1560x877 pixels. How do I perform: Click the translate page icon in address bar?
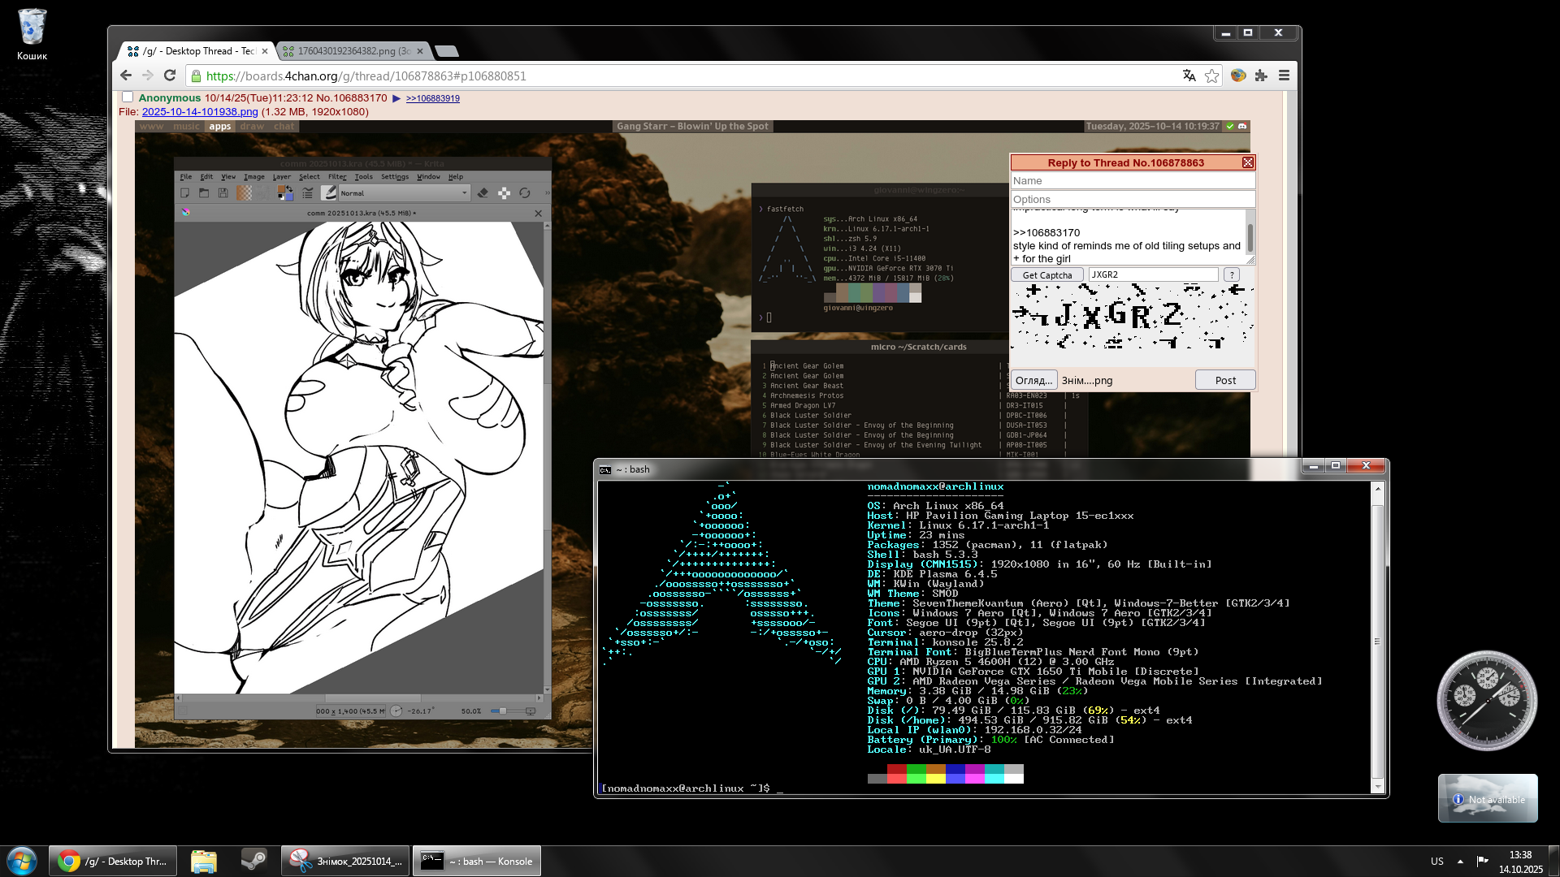coord(1189,76)
